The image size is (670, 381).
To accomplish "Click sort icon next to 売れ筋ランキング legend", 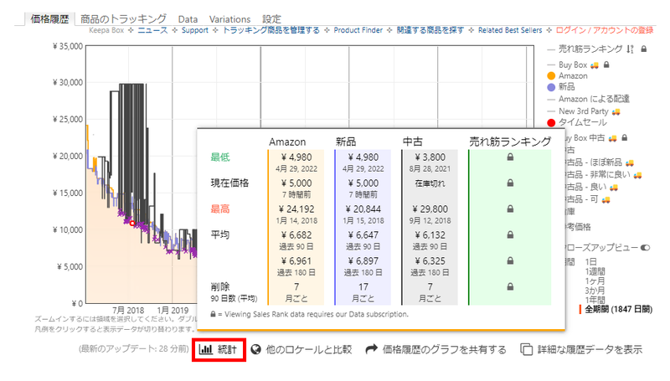I will (631, 49).
